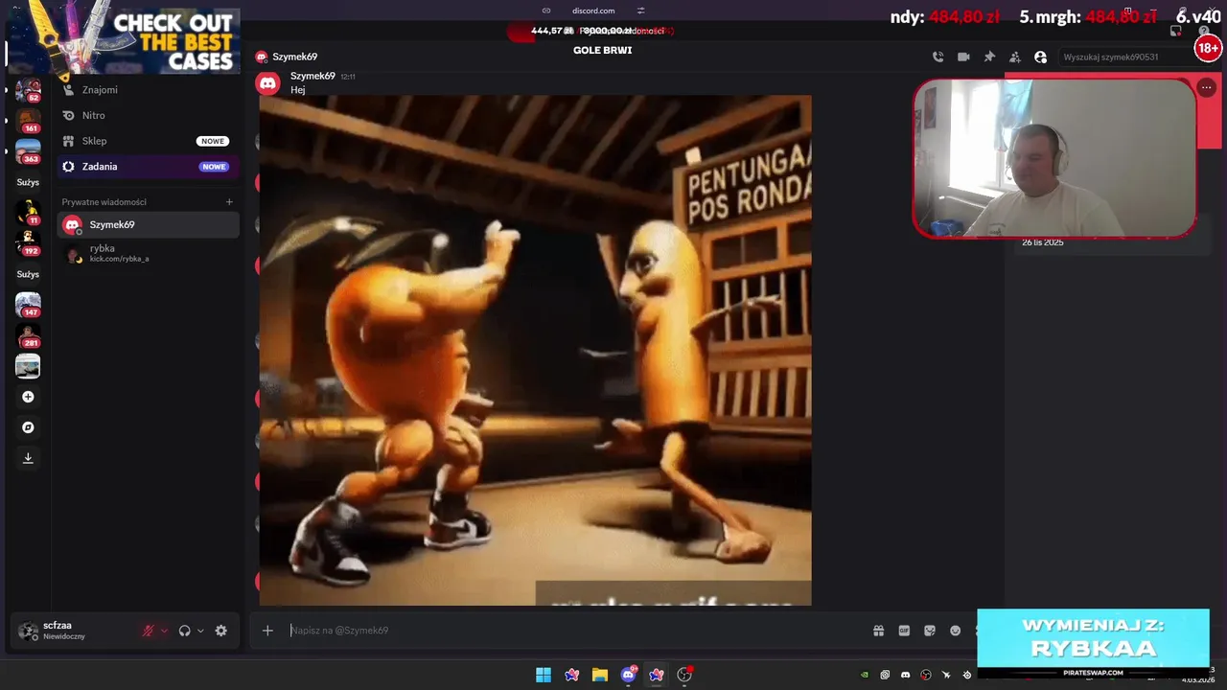Image resolution: width=1227 pixels, height=690 pixels.
Task: Toggle headphones deafen in user panel
Action: (185, 631)
